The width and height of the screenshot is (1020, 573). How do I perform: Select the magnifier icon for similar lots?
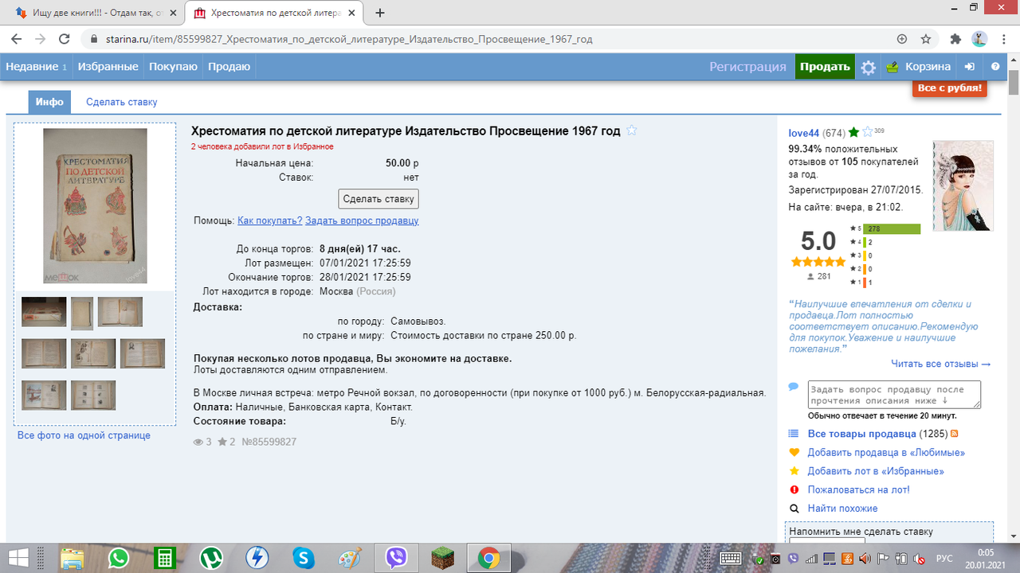tap(794, 509)
